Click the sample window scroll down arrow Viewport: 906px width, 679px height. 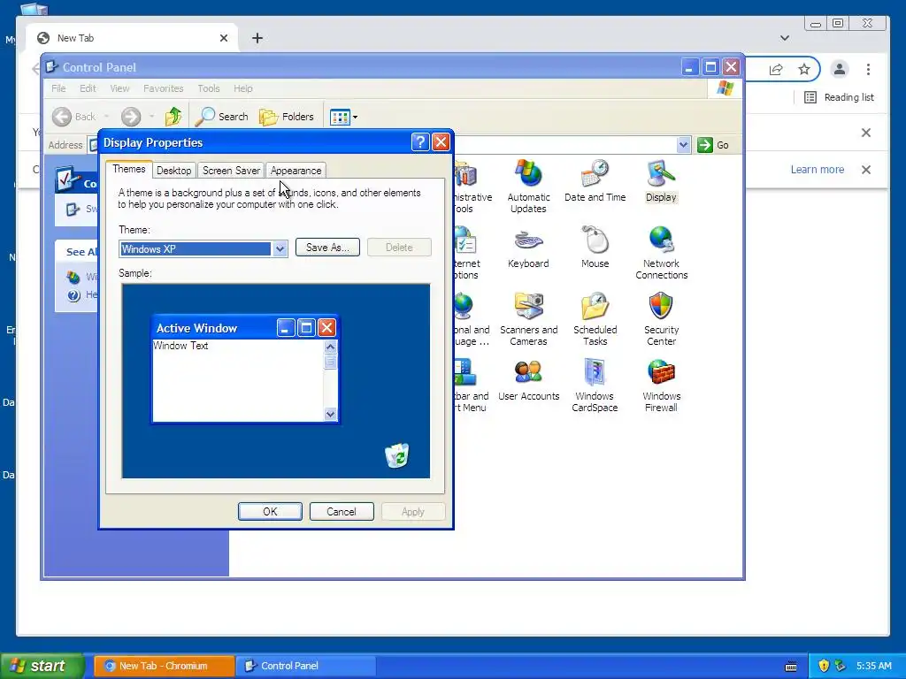click(331, 414)
